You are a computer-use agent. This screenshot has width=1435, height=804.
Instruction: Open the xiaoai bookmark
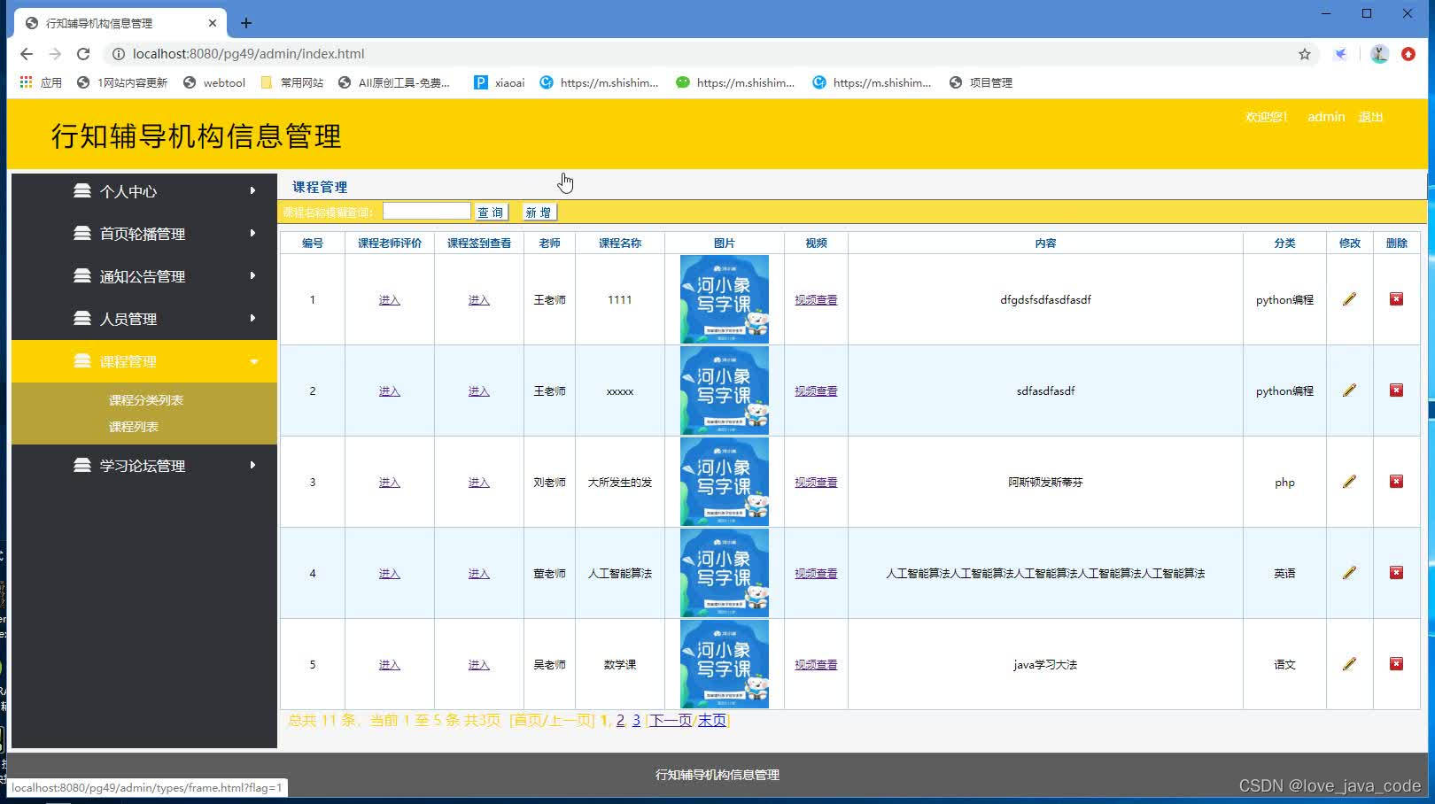coord(500,82)
